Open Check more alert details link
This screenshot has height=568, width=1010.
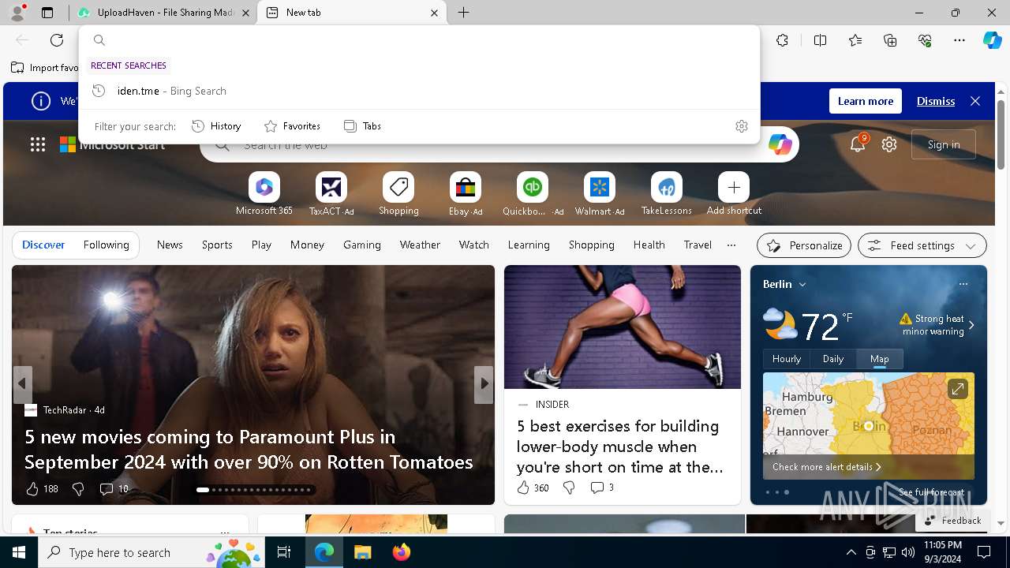tap(826, 467)
